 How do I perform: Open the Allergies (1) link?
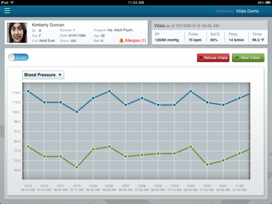(135, 40)
